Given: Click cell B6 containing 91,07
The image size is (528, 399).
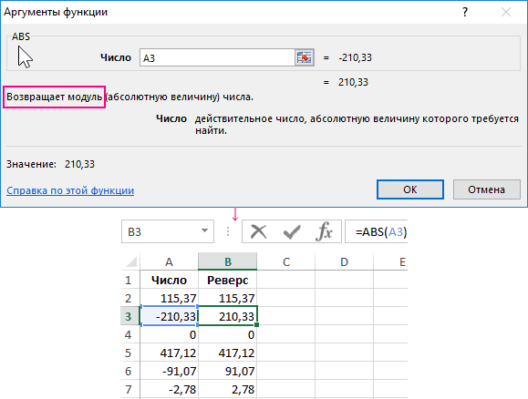Looking at the screenshot, I should pyautogui.click(x=228, y=371).
